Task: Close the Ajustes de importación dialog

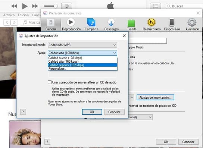Action: [x=124, y=36]
